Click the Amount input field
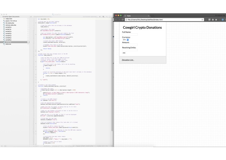Image resolution: width=226 pixels, height=160 pixels. pos(130,45)
